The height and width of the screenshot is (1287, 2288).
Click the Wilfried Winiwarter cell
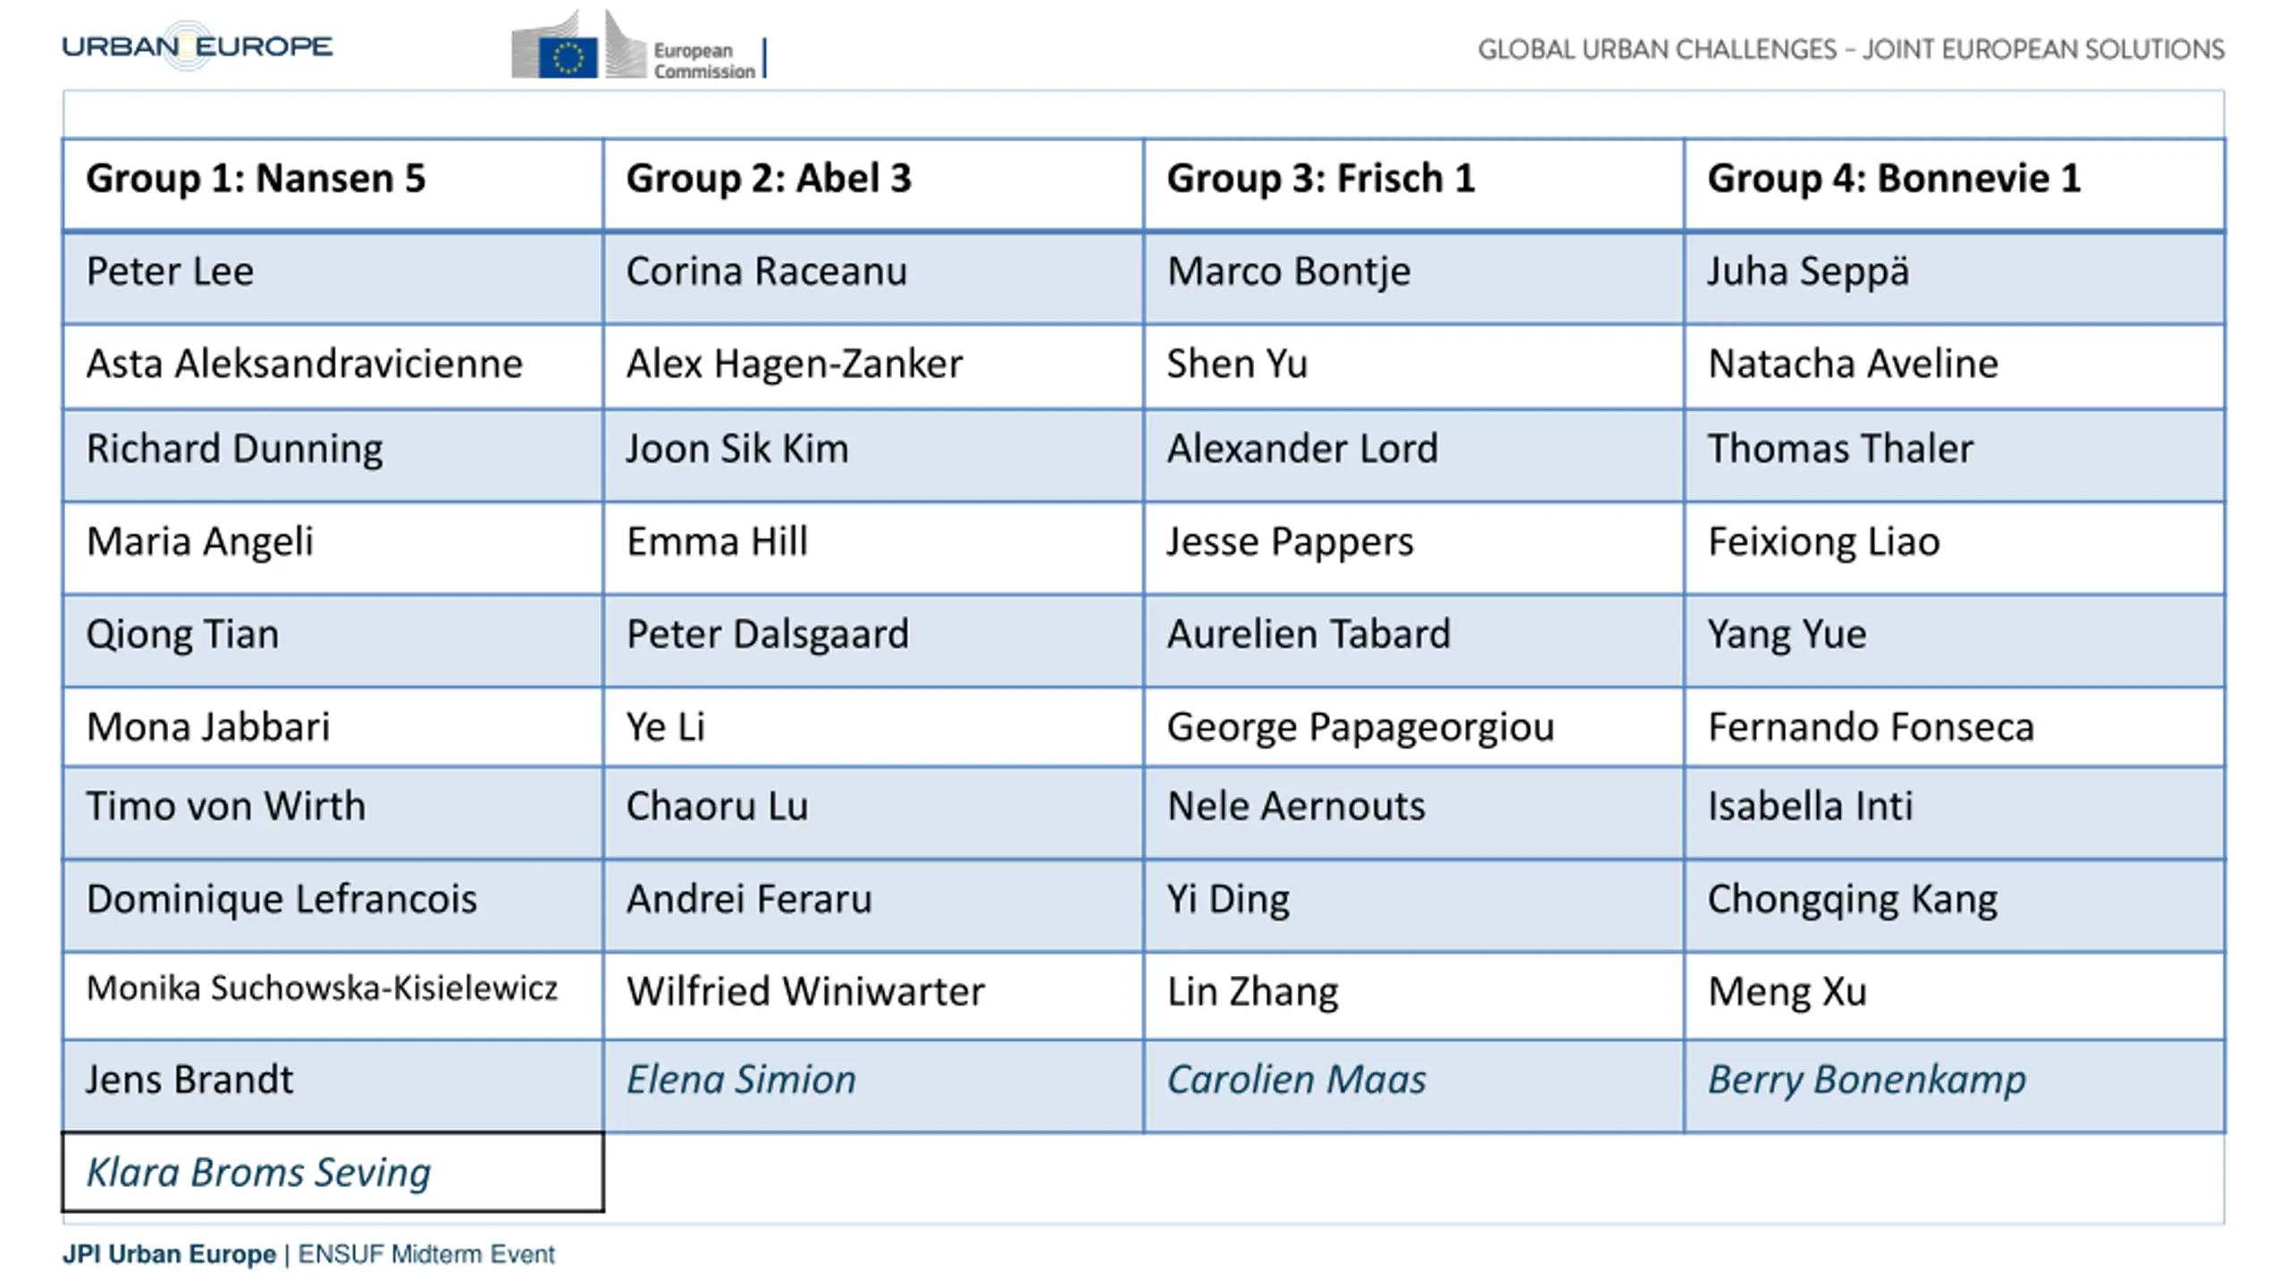pos(873,996)
